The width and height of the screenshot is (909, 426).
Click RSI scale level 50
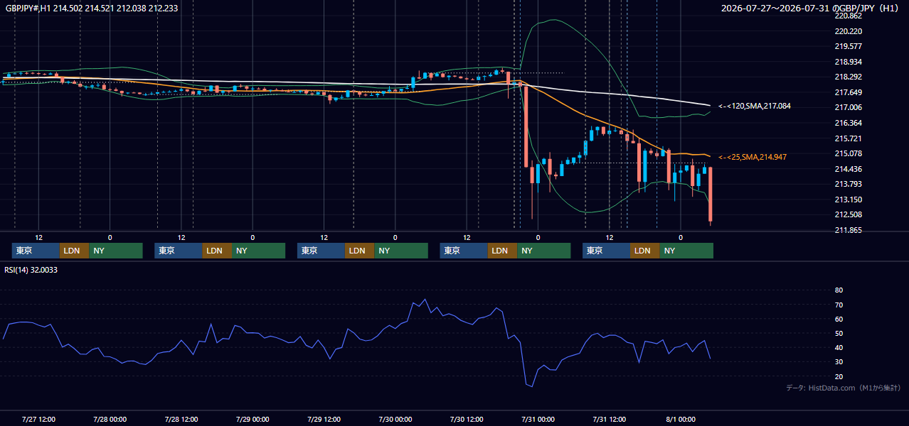tap(839, 333)
